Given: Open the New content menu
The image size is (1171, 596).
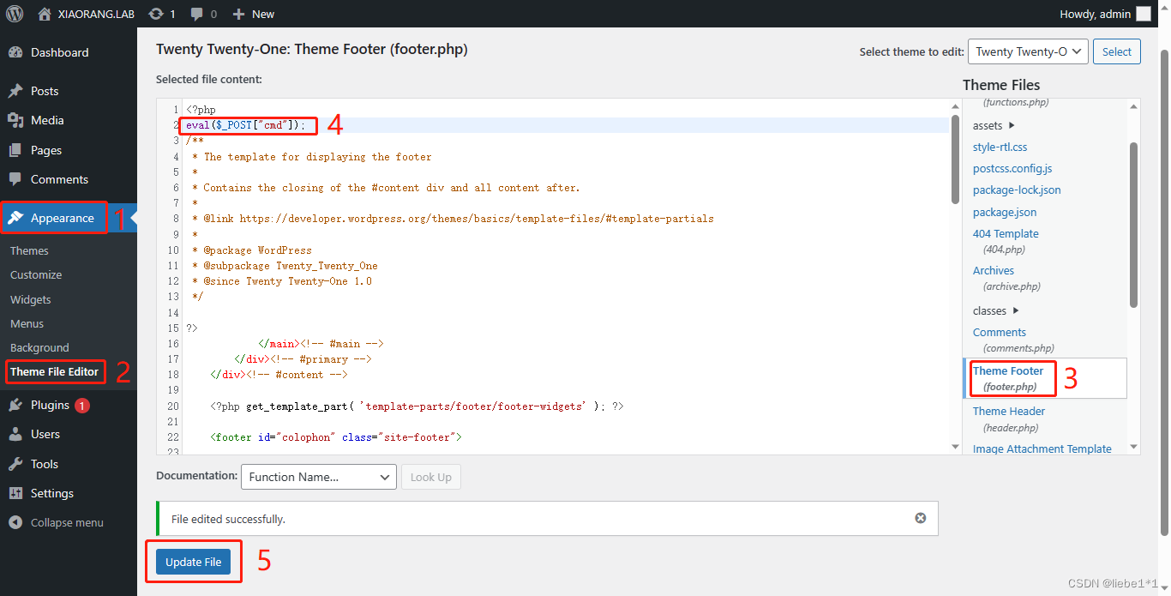Looking at the screenshot, I should pyautogui.click(x=253, y=14).
